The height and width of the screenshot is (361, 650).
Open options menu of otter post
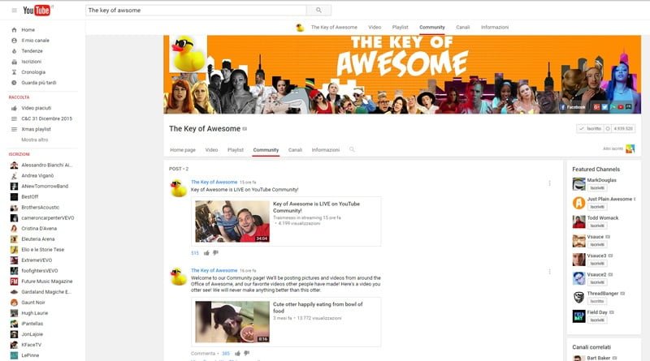click(550, 272)
